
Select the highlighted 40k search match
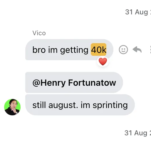99,50
